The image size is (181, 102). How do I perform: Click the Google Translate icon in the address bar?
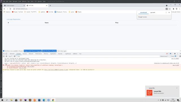click(167, 9)
